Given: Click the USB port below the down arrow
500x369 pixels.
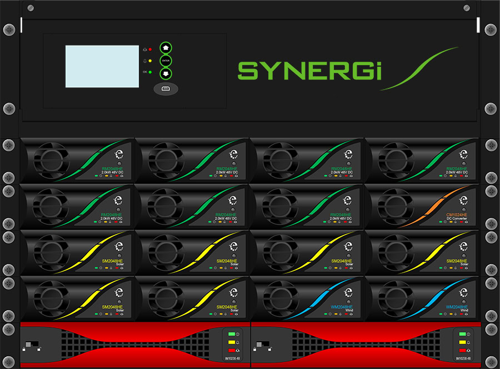Looking at the screenshot, I should [166, 89].
